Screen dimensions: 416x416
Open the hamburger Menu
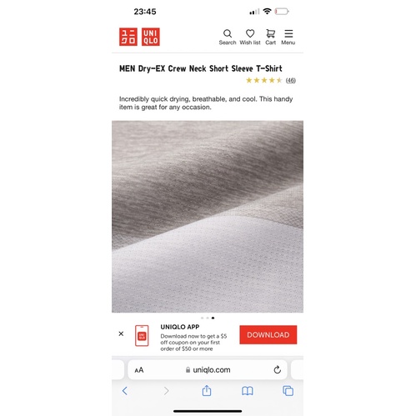(x=288, y=37)
